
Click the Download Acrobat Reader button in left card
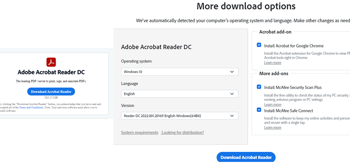click(x=51, y=92)
